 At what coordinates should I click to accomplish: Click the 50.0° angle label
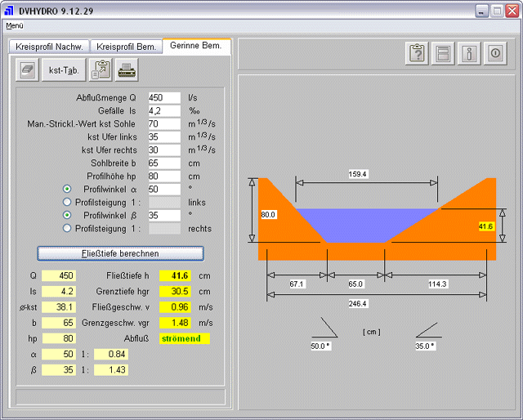click(320, 346)
